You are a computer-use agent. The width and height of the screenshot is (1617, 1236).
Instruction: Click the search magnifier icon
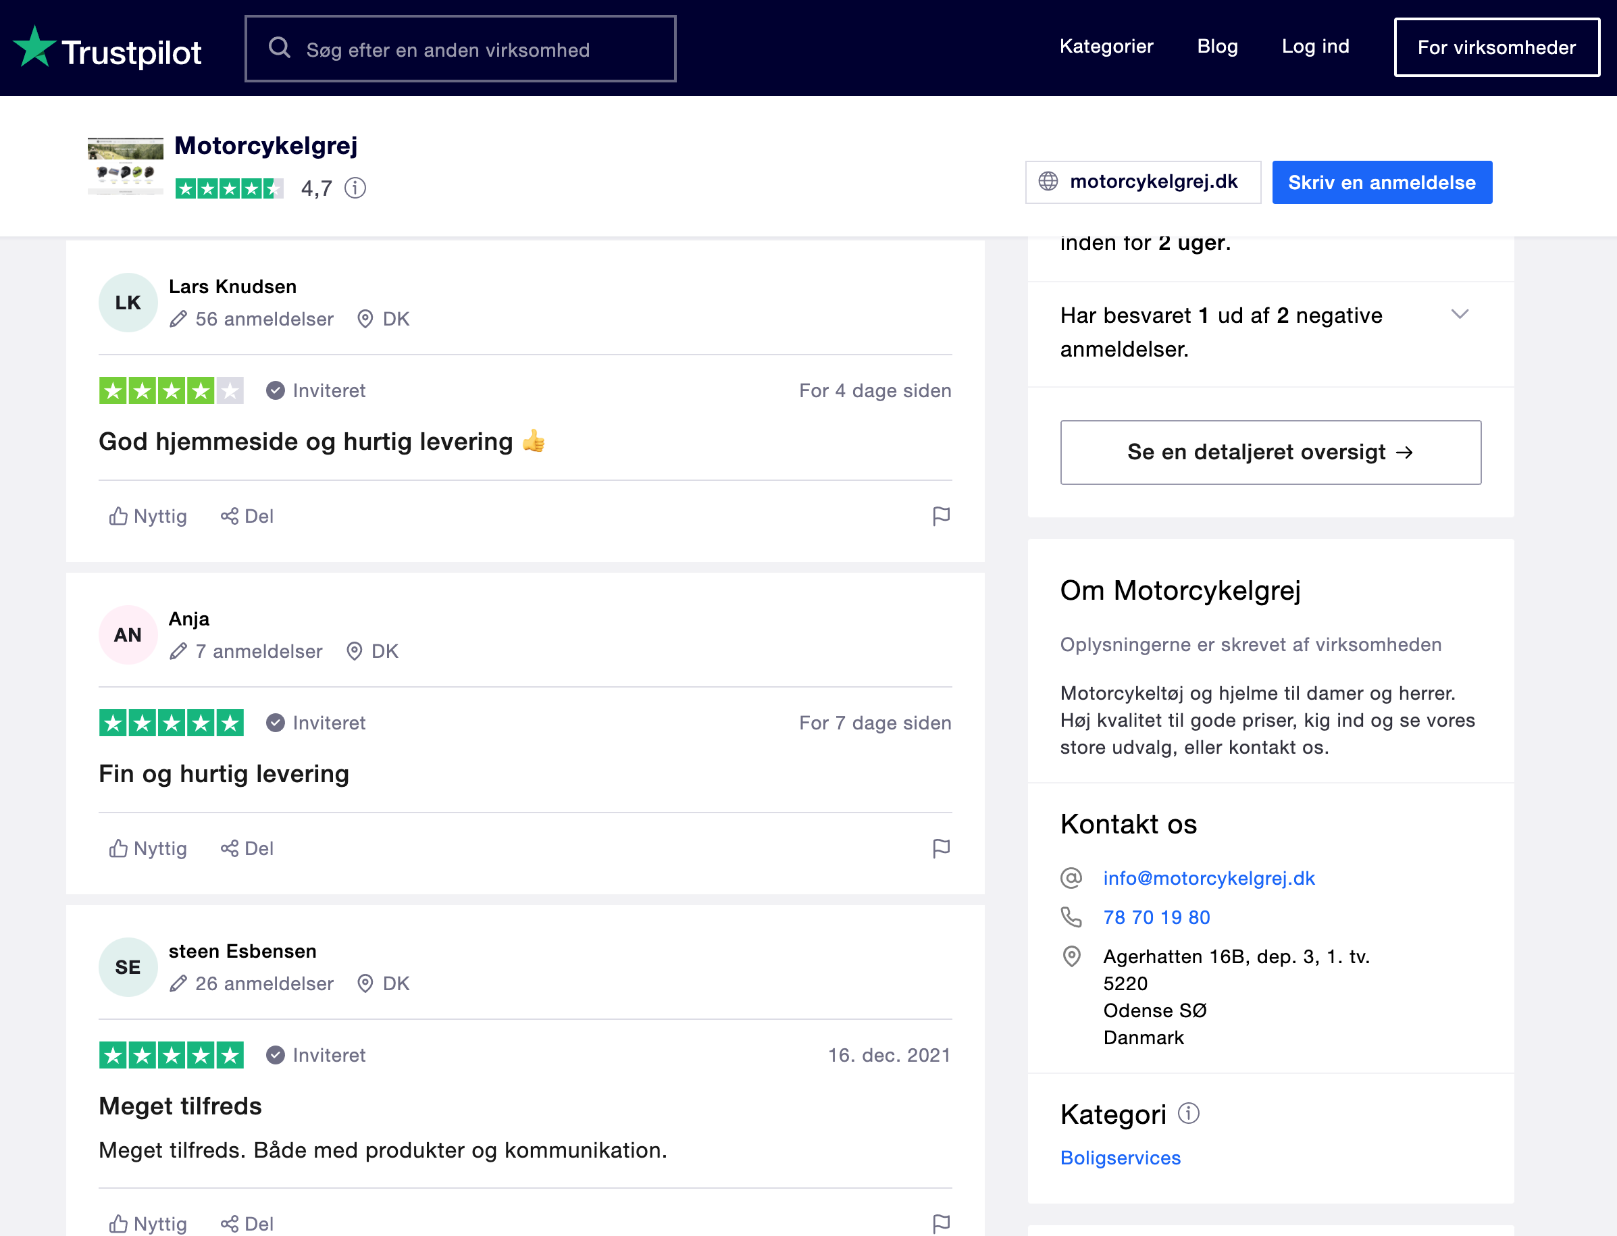[280, 49]
